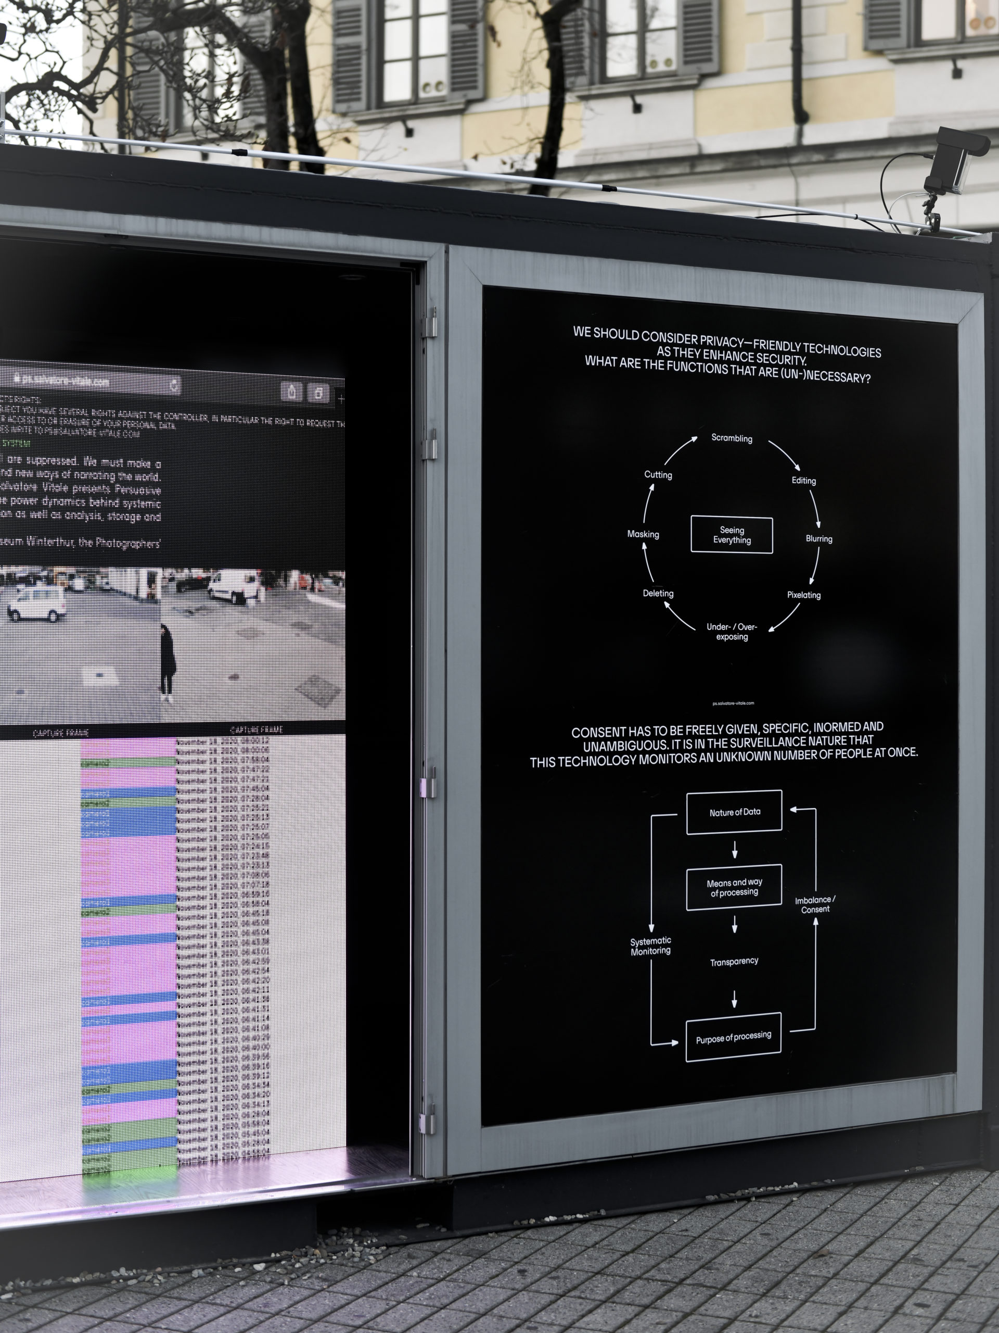Click the right CAPTURE FRAME header

pos(256,730)
